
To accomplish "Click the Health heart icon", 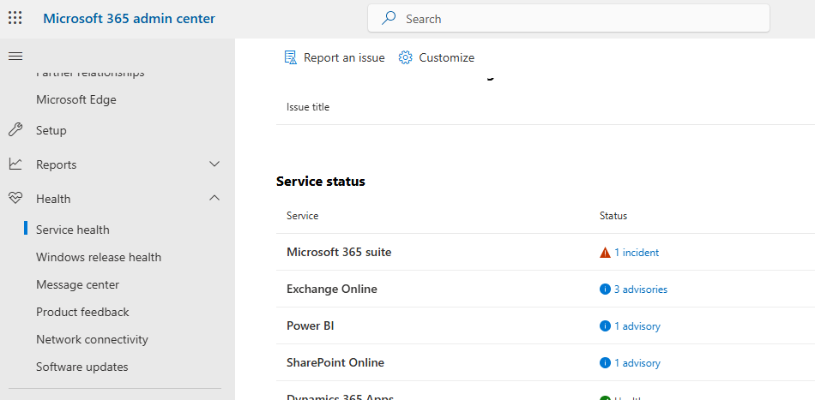I will pos(15,198).
